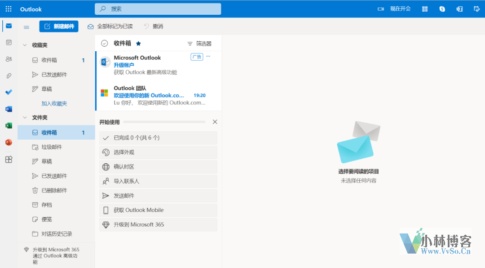Open 升级到 Microsoft 365 link in folder pane
Viewport: 485px width, 268px height.
click(56, 255)
